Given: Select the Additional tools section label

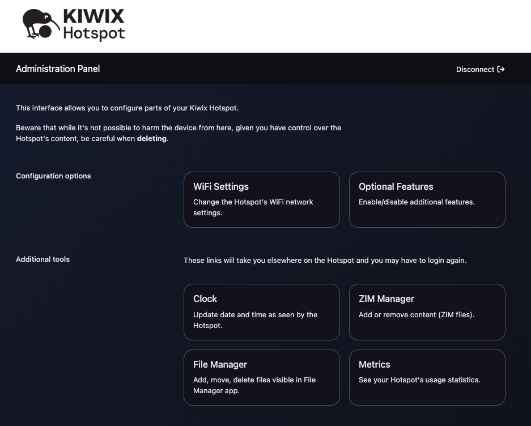Looking at the screenshot, I should click(x=43, y=259).
